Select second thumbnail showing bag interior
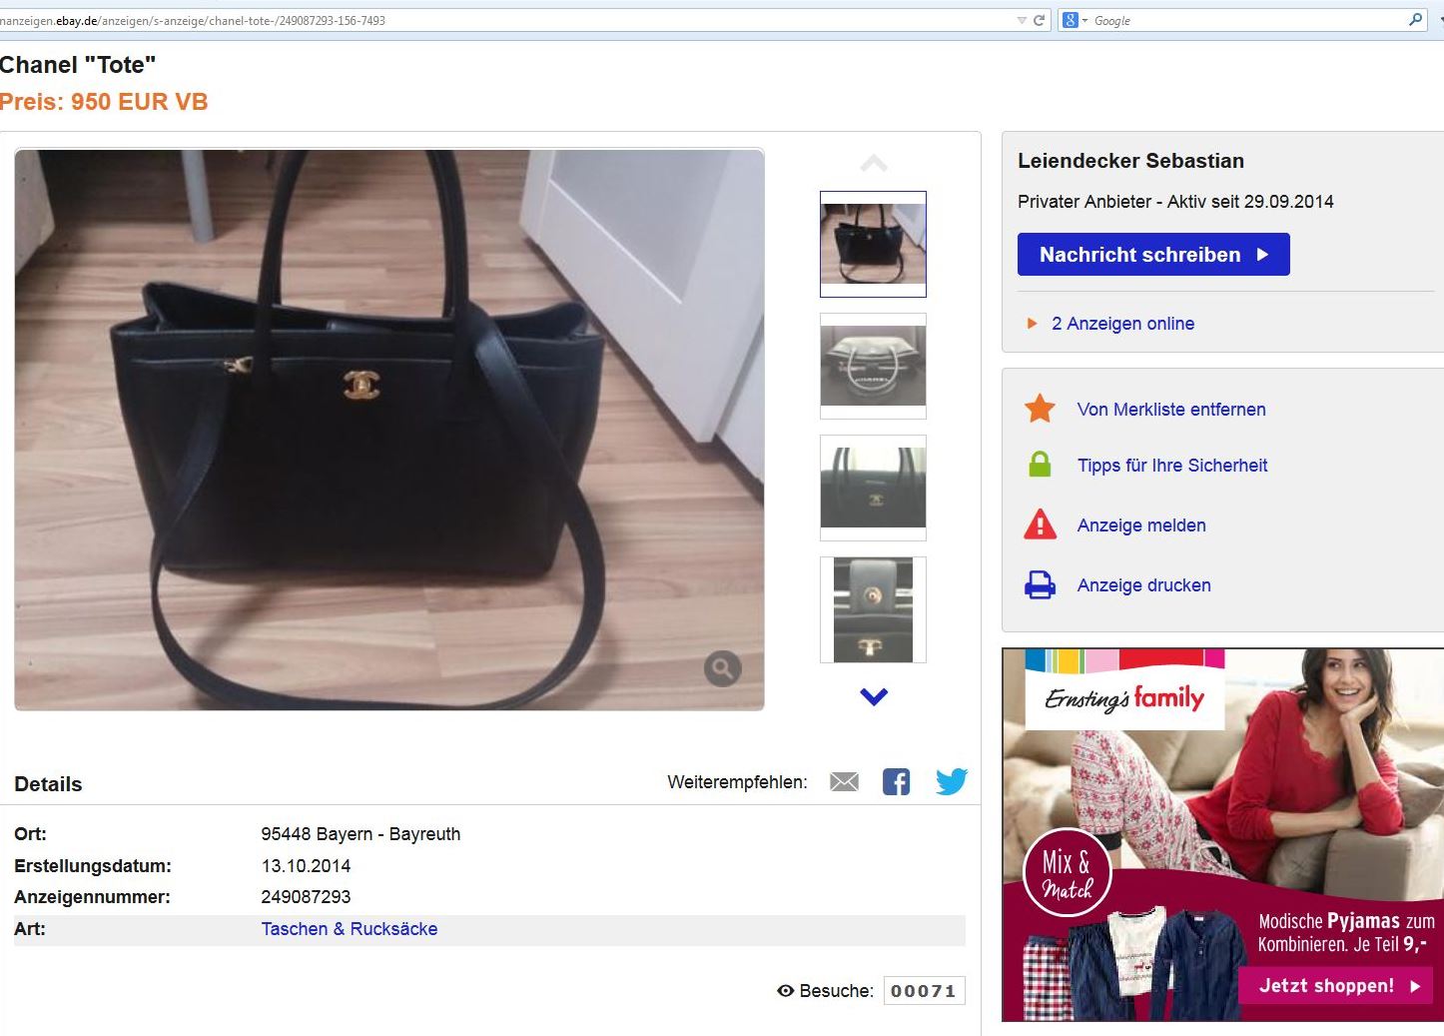The width and height of the screenshot is (1444, 1036). [x=873, y=366]
